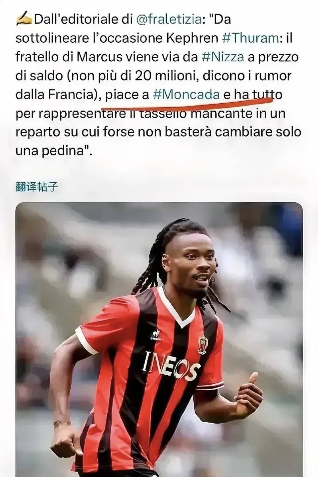This screenshot has height=477, width=318.
Task: Open the #Nizza hashtag
Action: click(223, 57)
